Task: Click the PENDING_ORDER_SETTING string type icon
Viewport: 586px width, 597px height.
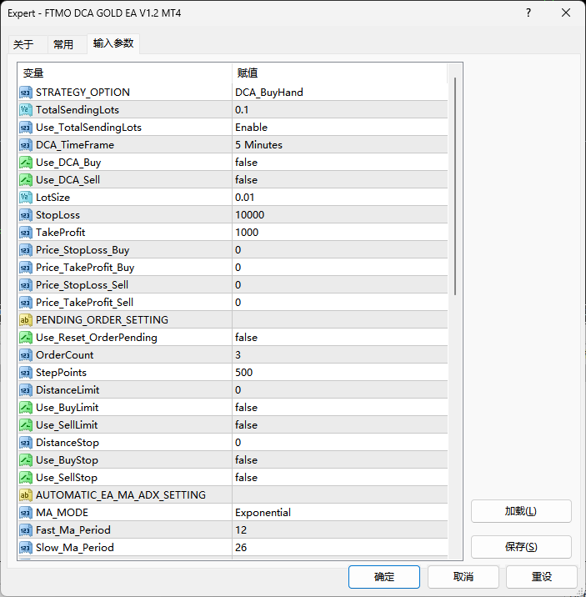Action: point(26,320)
